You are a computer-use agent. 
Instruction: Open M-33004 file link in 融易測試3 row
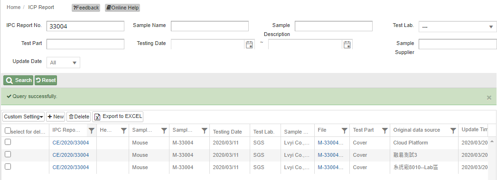(330, 155)
